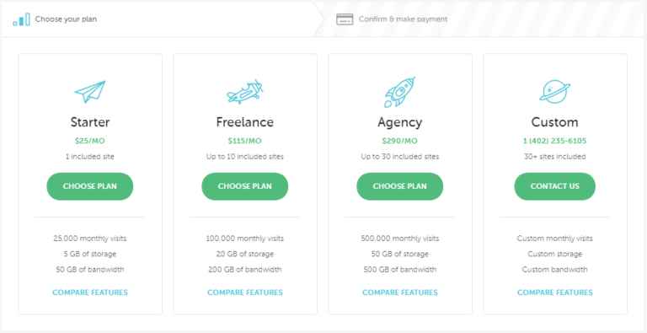Click the credit card payment icon

345,19
